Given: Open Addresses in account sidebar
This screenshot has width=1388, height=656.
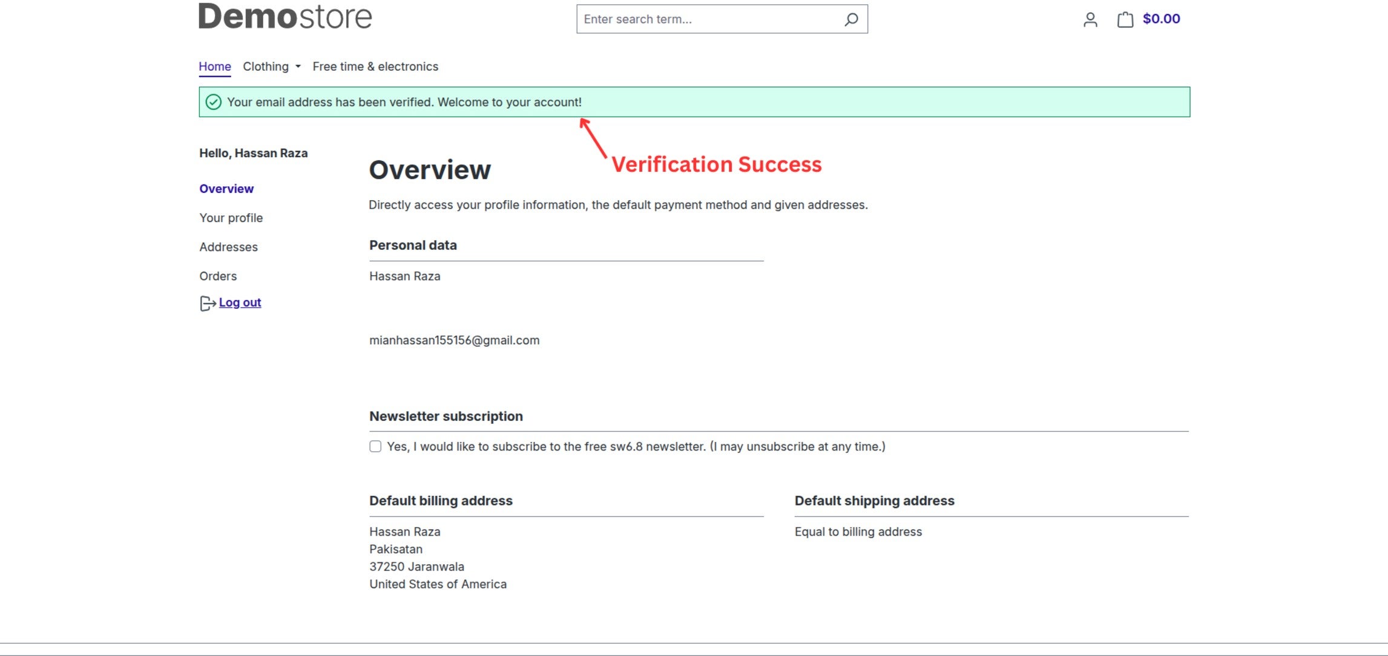Looking at the screenshot, I should pos(228,247).
